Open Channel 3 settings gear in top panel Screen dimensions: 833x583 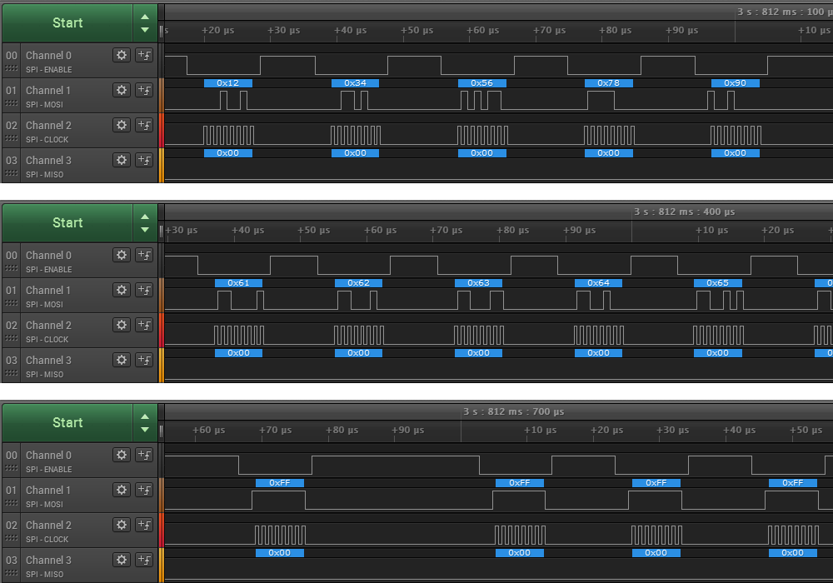coord(122,160)
